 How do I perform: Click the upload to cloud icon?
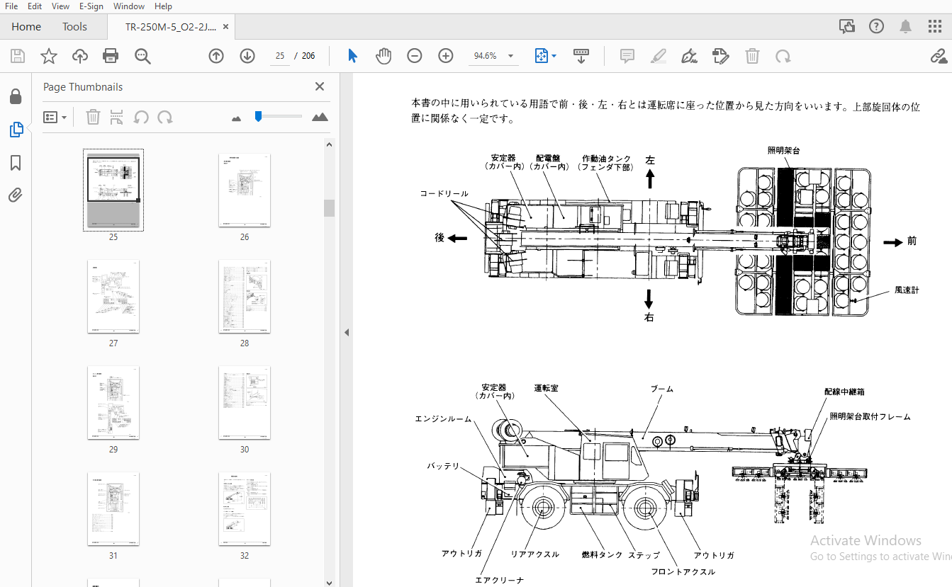(79, 56)
